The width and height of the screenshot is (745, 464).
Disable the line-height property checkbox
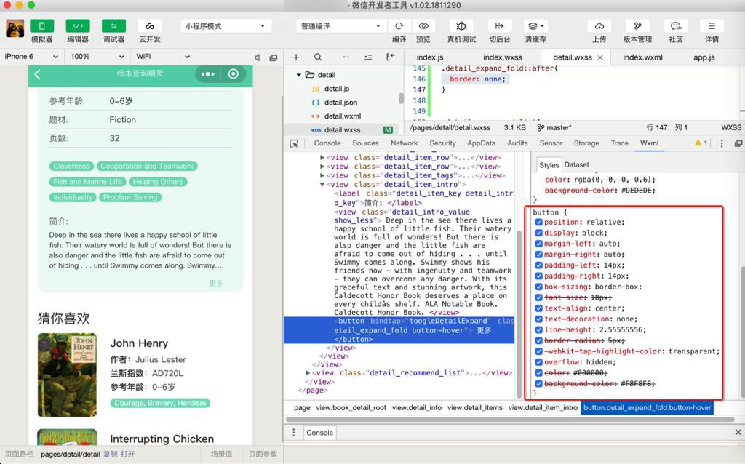(x=539, y=330)
